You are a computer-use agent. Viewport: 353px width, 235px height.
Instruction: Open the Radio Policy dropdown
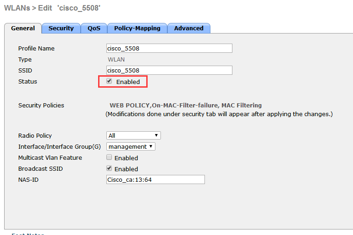[x=133, y=135]
